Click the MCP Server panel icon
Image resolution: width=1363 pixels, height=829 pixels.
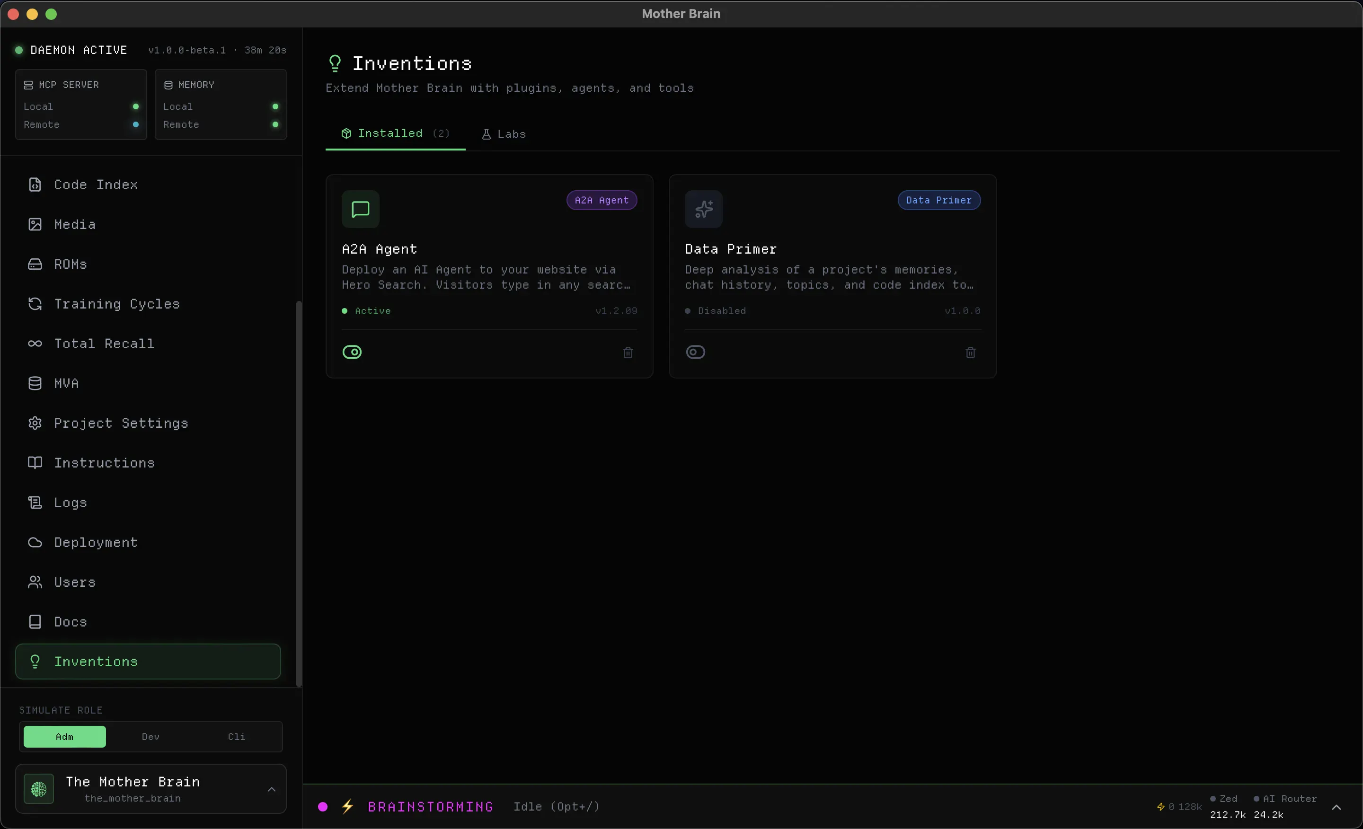pyautogui.click(x=28, y=85)
